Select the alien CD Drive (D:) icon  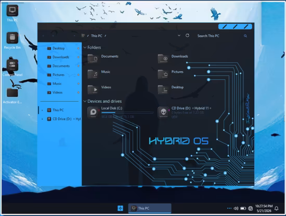(x=163, y=112)
